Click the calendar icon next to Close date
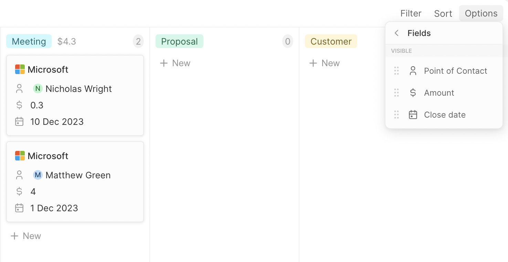 click(x=413, y=115)
